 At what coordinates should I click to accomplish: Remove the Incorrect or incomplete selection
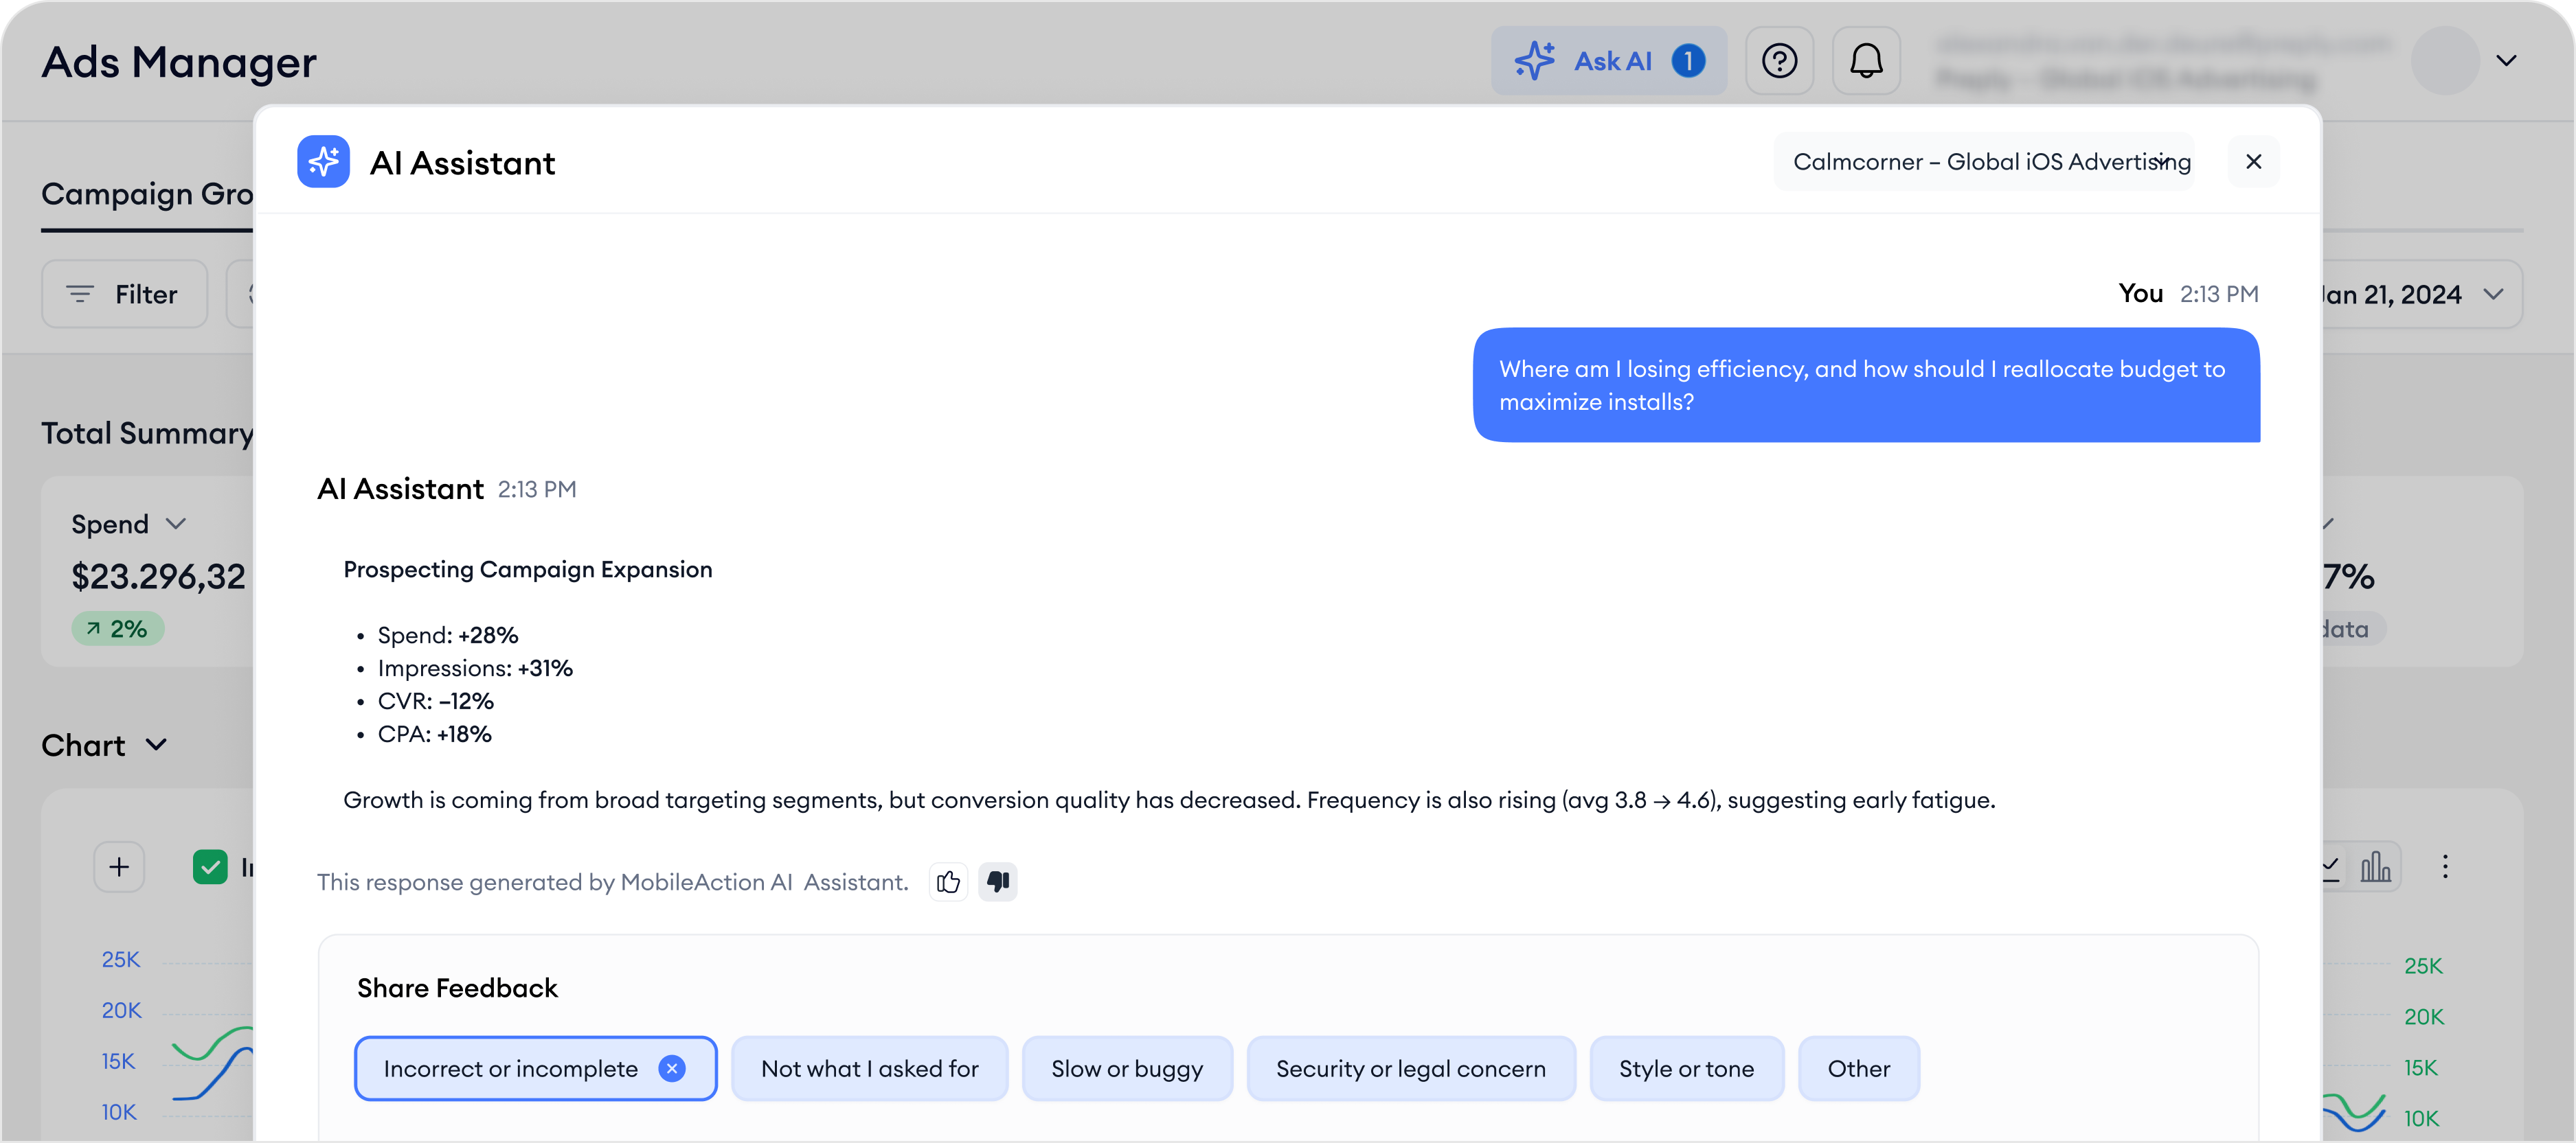(x=672, y=1068)
